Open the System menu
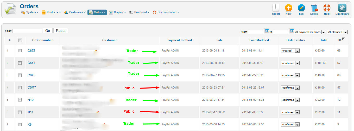The height and width of the screenshot is (131, 354). 30,12
